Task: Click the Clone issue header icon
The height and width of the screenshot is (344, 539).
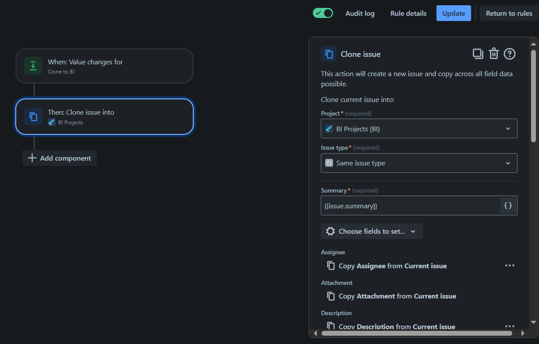Action: pyautogui.click(x=329, y=54)
